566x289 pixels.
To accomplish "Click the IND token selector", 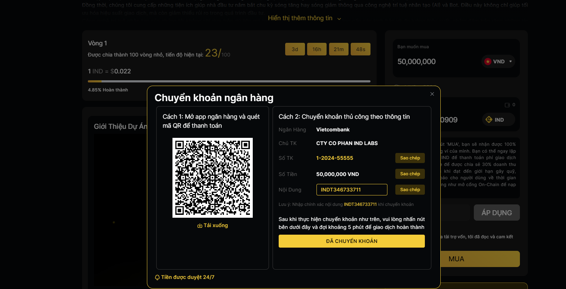I will coord(498,120).
